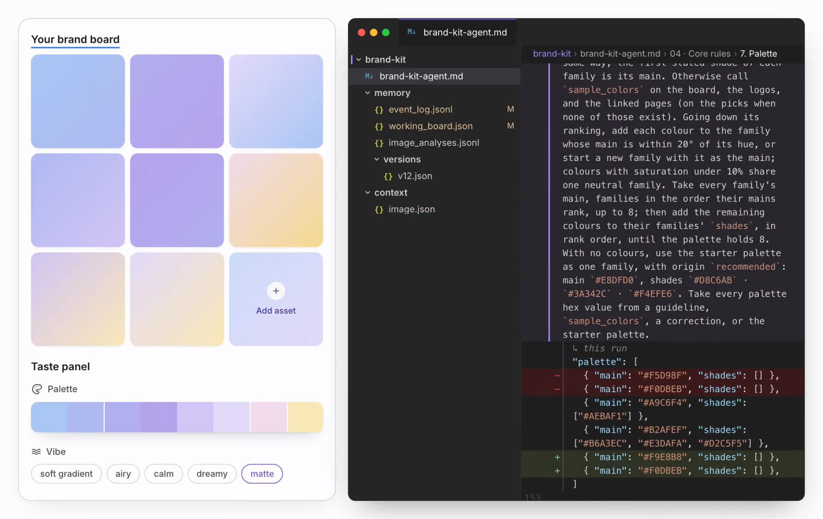Click the brand-kit-agent.md breadcrumb segment

click(x=620, y=53)
